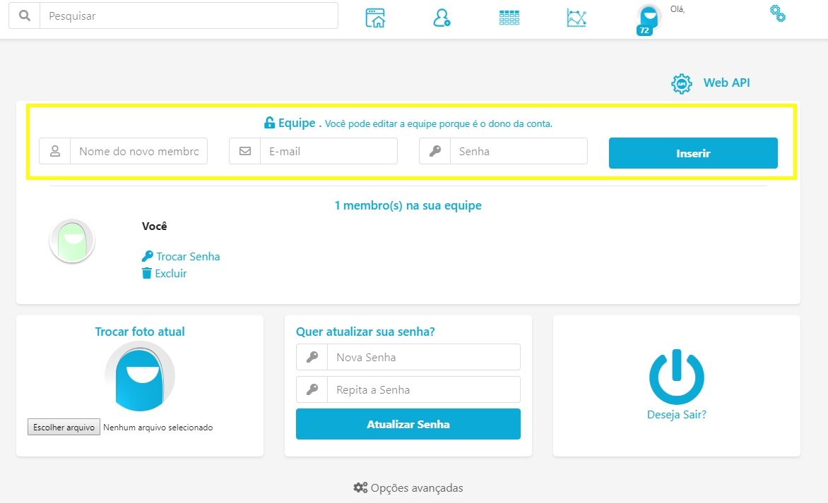Viewport: 828px width, 503px height.
Task: Click Excluir to remove the member
Action: point(170,274)
